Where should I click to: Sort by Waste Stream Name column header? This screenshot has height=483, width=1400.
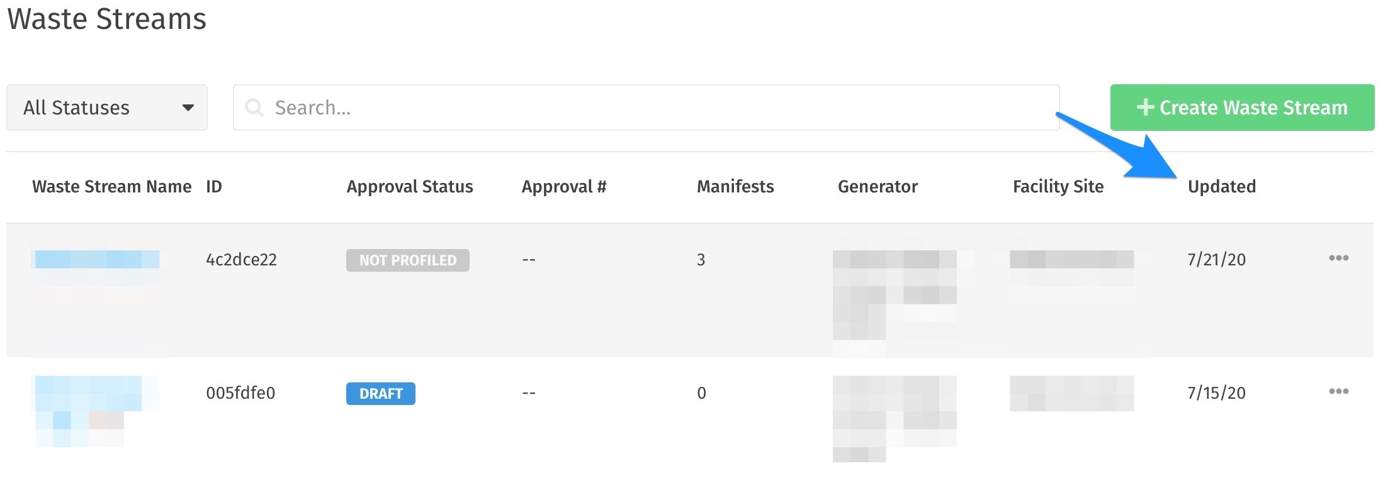pyautogui.click(x=111, y=187)
